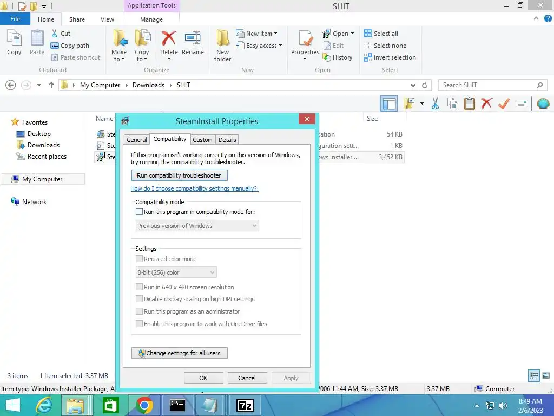This screenshot has width=554, height=416.
Task: Switch to the Manage ribbon tab
Action: click(x=151, y=19)
